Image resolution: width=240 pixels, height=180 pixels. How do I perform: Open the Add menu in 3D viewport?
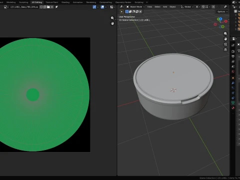pos(165,7)
